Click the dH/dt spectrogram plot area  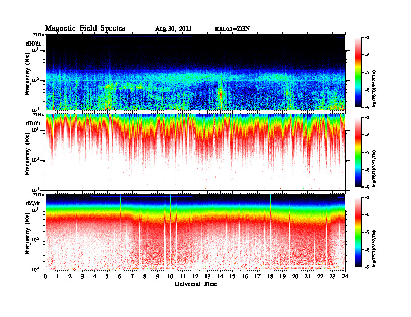click(195, 72)
